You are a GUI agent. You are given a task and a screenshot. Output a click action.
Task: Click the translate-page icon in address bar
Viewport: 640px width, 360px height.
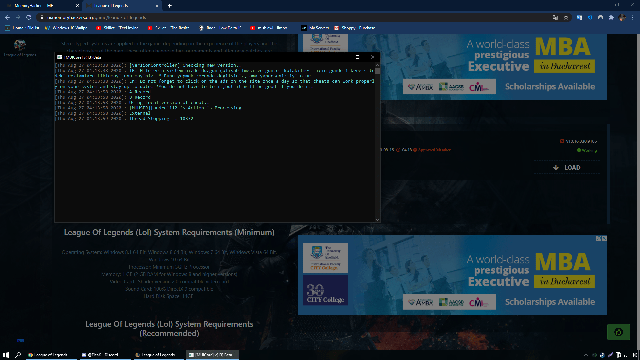(555, 17)
